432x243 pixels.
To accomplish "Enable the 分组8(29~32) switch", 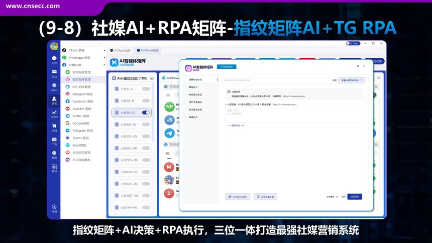I will coord(146,172).
